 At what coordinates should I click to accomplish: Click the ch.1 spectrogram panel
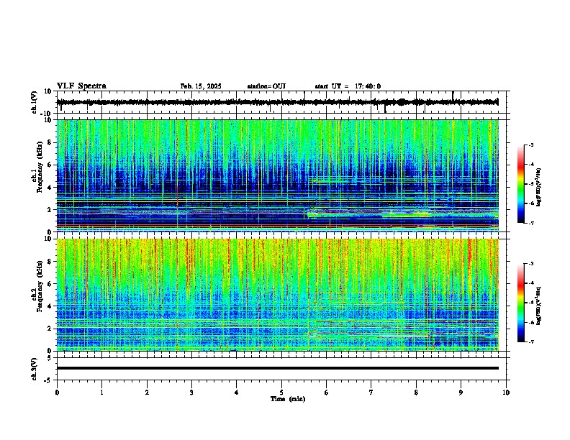coord(278,175)
